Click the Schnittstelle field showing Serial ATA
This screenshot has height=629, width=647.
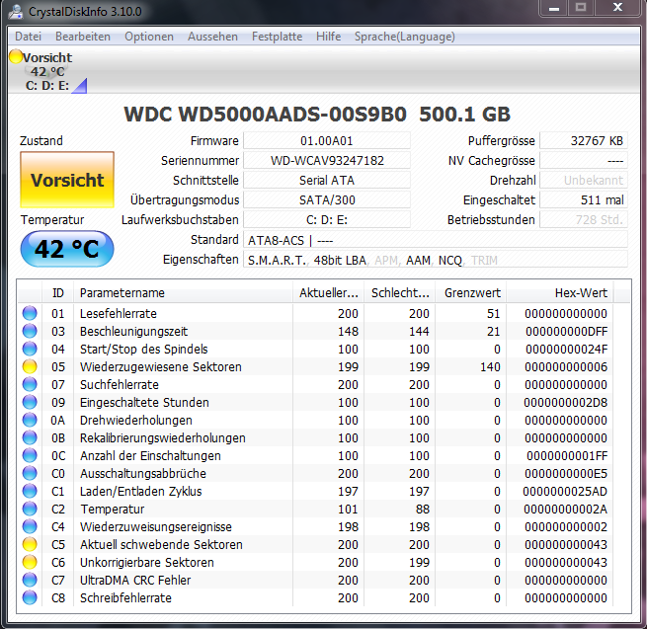tap(327, 181)
